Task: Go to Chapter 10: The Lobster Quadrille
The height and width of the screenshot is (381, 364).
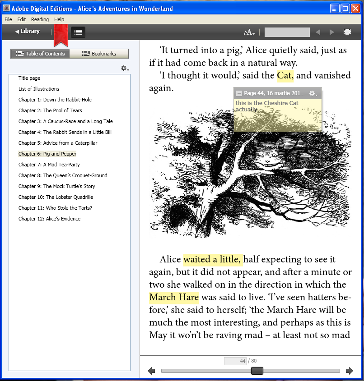Action: (56, 197)
